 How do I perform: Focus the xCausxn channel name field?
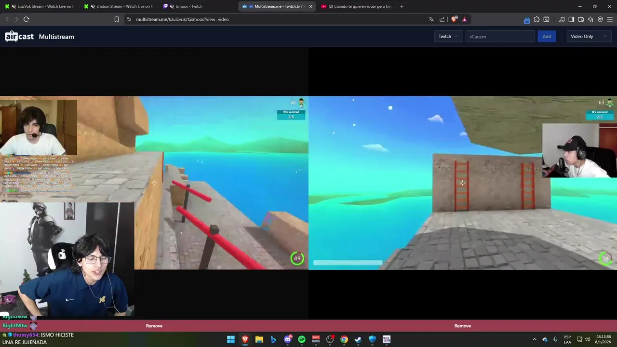500,37
